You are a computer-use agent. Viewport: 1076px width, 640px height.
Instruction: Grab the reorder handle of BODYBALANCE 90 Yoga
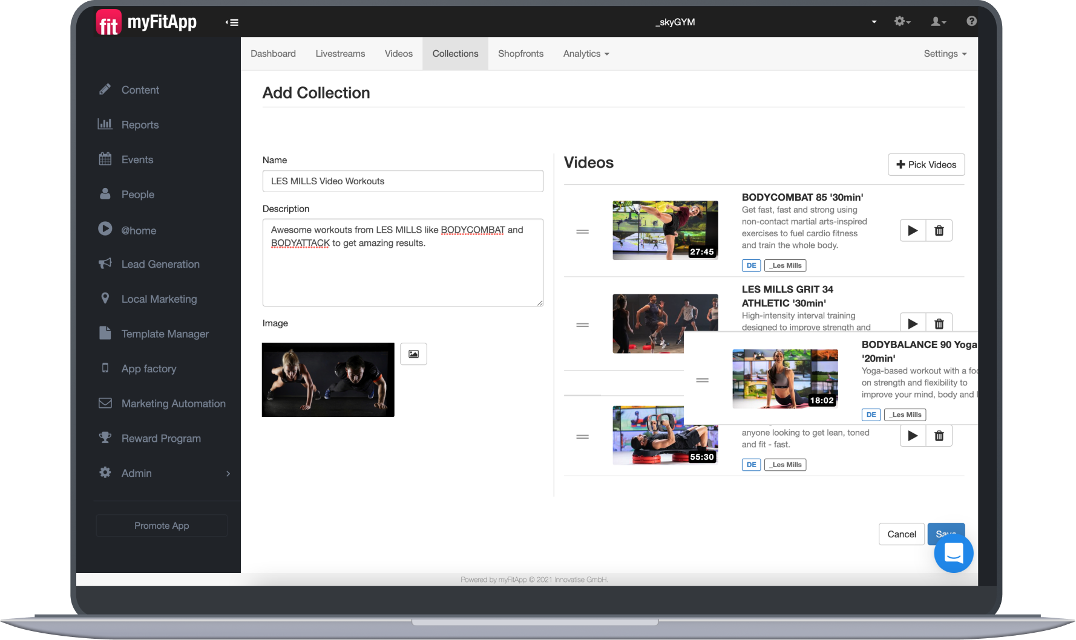coord(703,380)
